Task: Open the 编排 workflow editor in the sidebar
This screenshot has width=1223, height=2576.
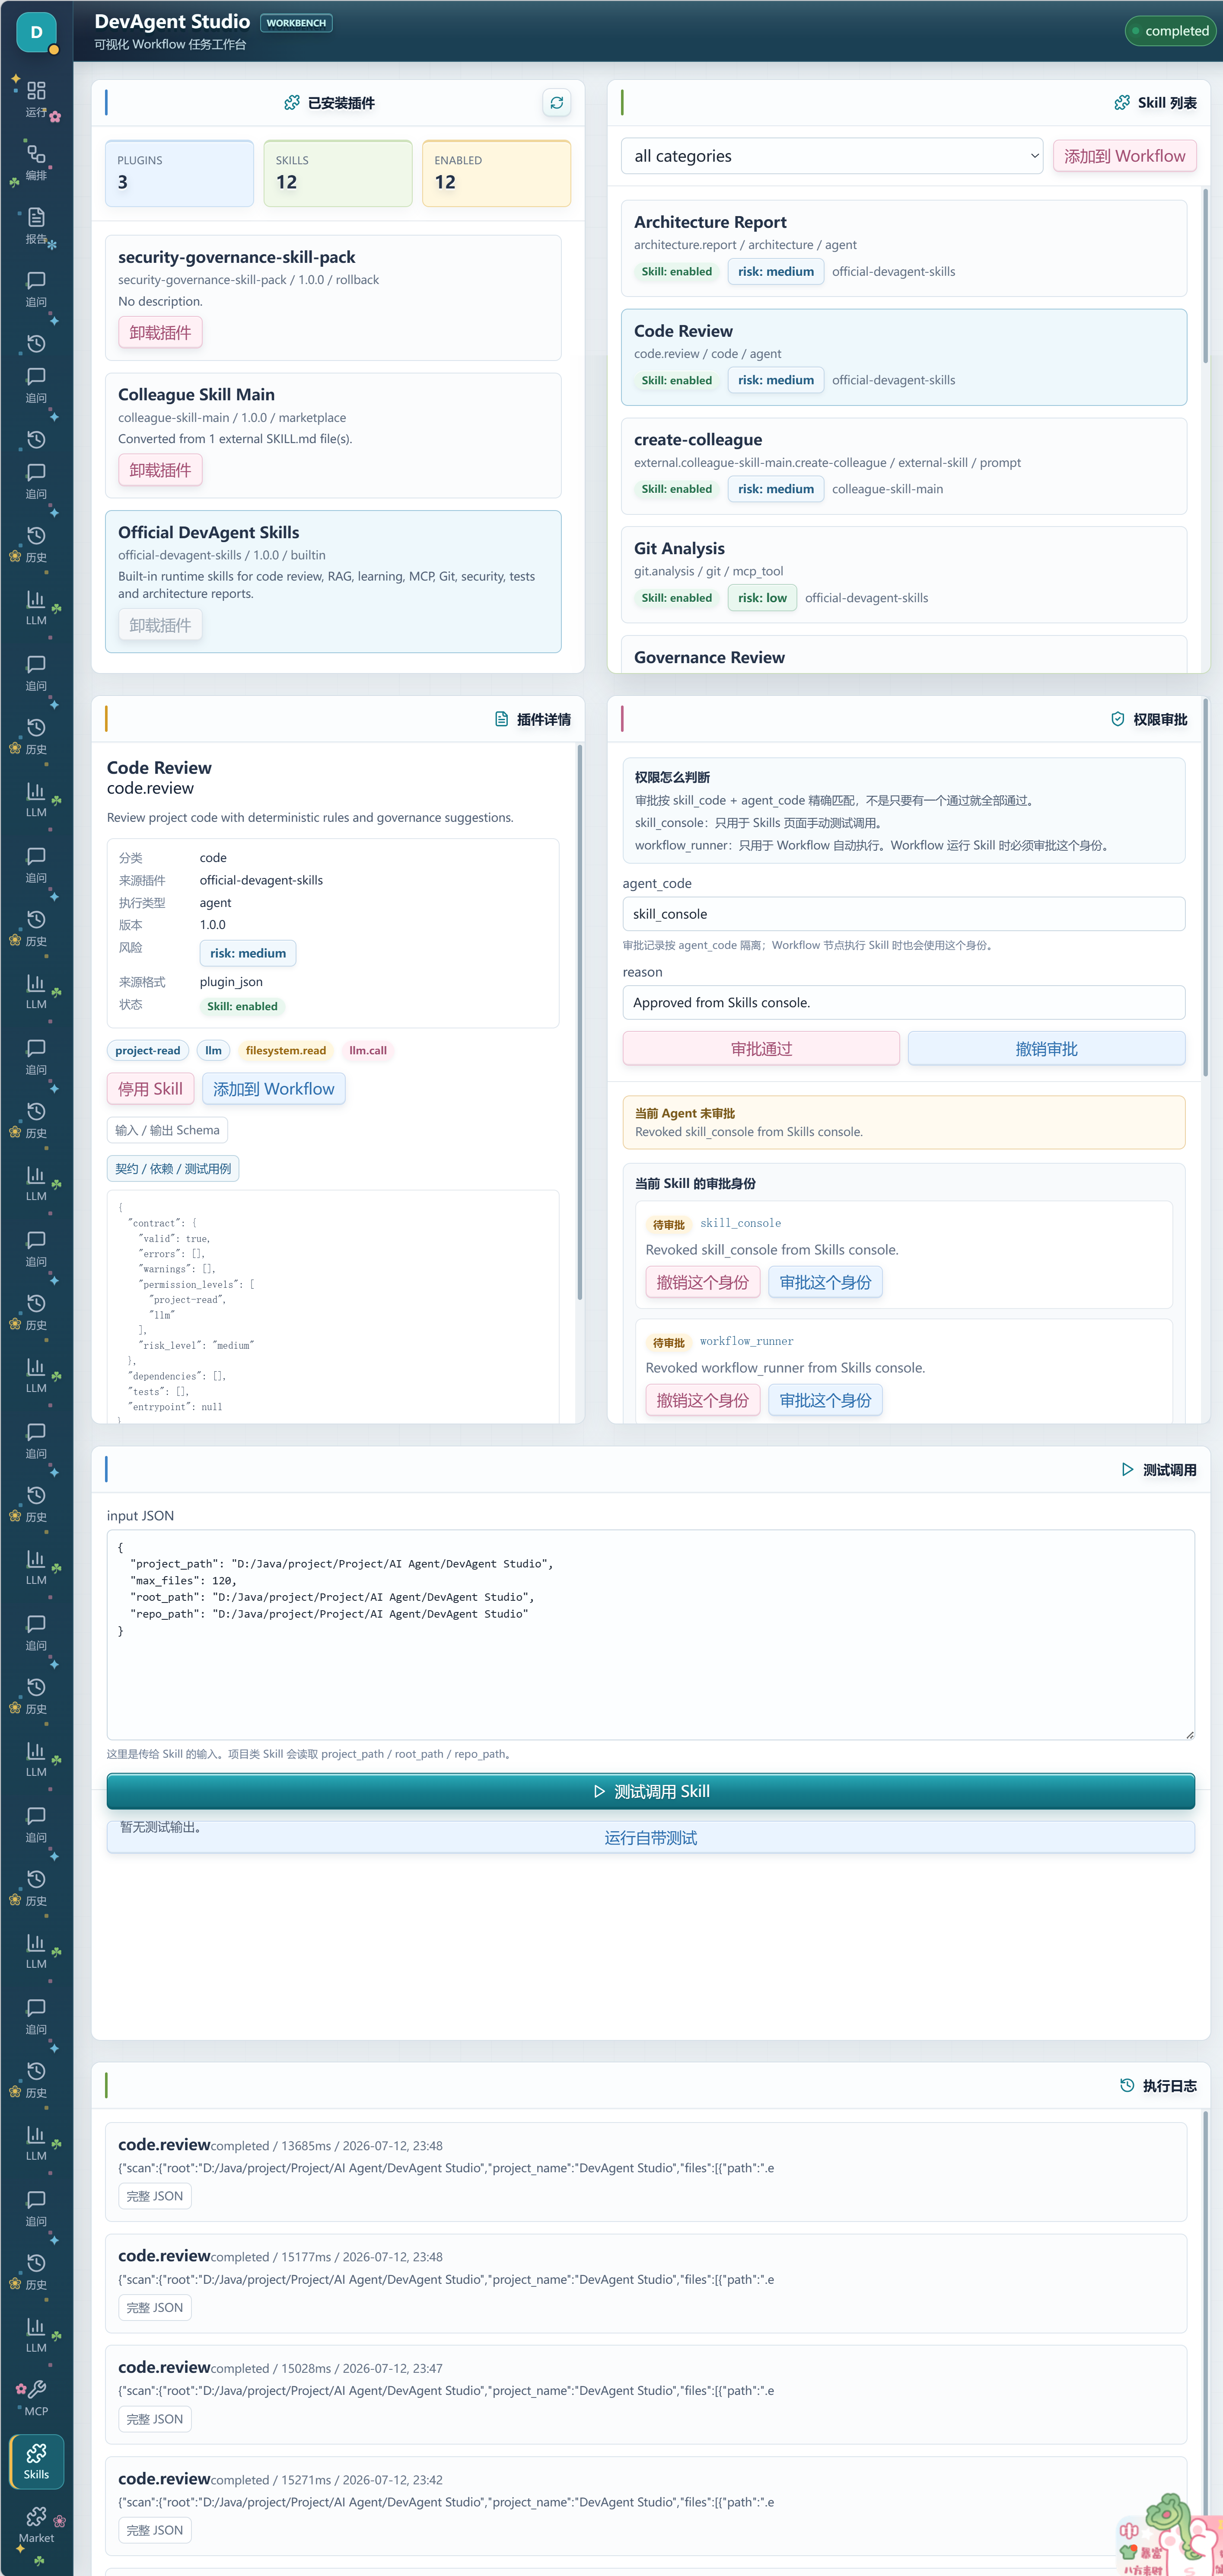Action: [x=36, y=163]
